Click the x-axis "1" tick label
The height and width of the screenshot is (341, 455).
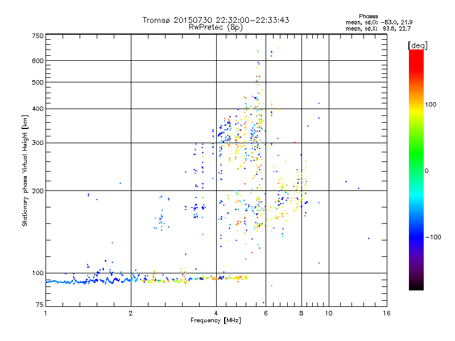click(x=45, y=313)
